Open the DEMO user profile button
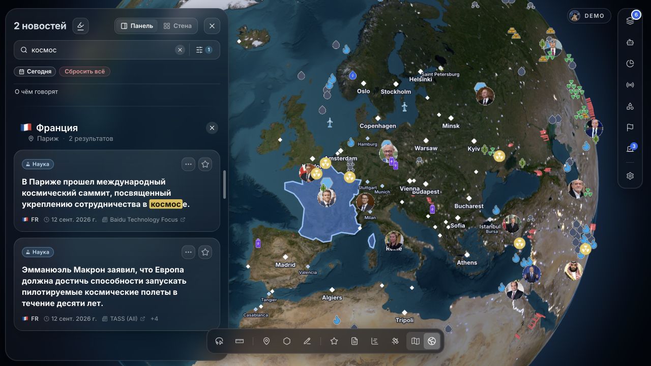 point(589,16)
